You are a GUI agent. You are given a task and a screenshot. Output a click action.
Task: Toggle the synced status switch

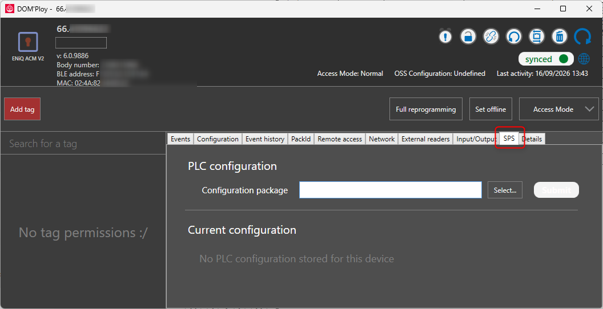pos(546,59)
